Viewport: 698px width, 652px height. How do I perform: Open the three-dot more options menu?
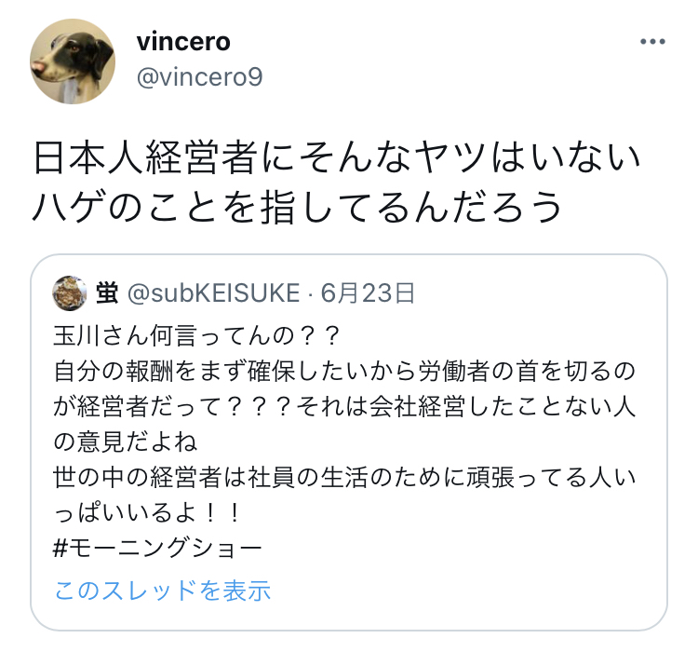pos(652,41)
